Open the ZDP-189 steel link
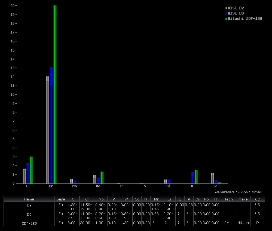Viewport: 272px width, 231px height. coord(29,223)
